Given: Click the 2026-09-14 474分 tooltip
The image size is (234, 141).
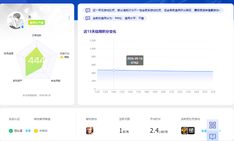Looking at the screenshot, I should [x=135, y=60].
